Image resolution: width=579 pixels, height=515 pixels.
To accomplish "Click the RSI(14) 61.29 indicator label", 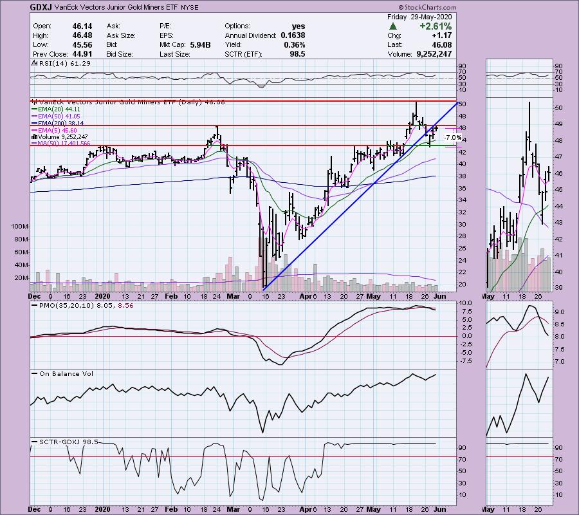I will click(64, 64).
